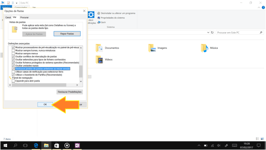Screen dimensions: 266x150
Task: Toggle Ocultar unidades vazias checkbox
Action: click(13, 66)
